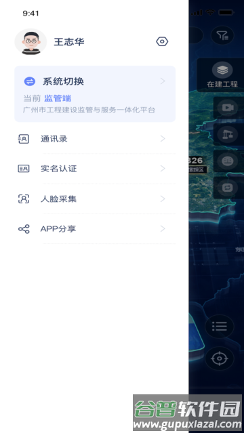Click the tower crane map button
This screenshot has width=244, height=433.
click(x=228, y=134)
